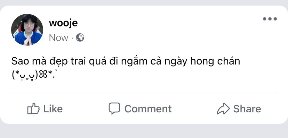Click the divider line above the action buttons

(144, 93)
